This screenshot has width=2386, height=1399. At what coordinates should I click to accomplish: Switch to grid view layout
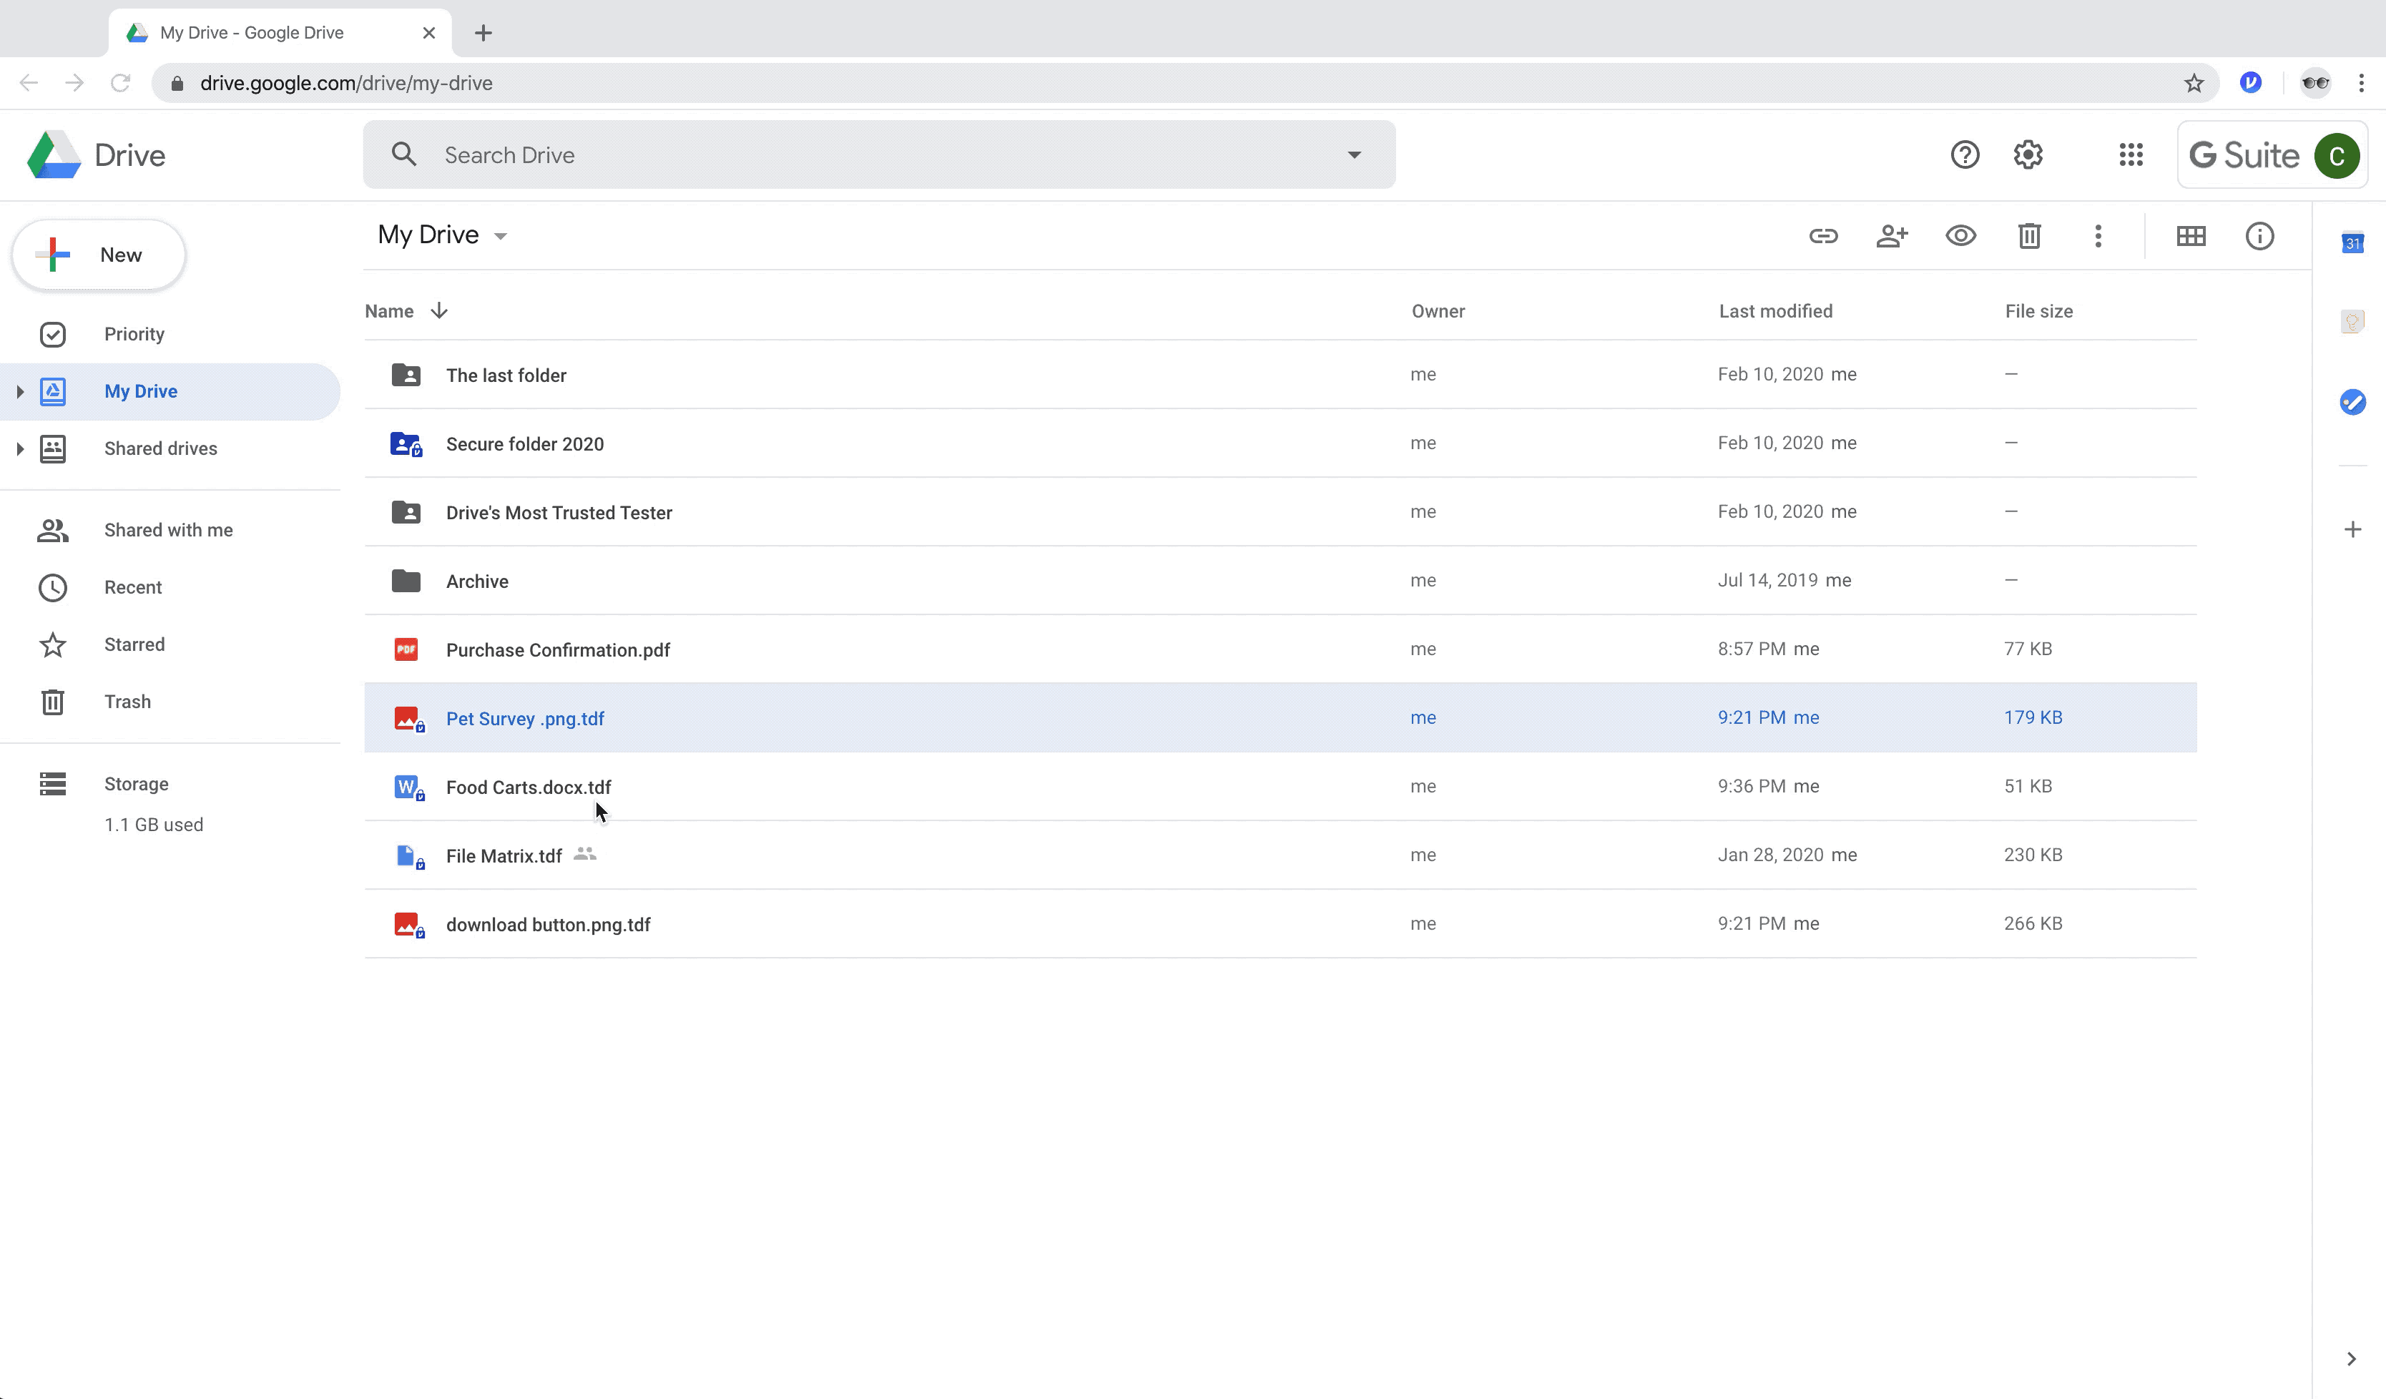(x=2191, y=236)
